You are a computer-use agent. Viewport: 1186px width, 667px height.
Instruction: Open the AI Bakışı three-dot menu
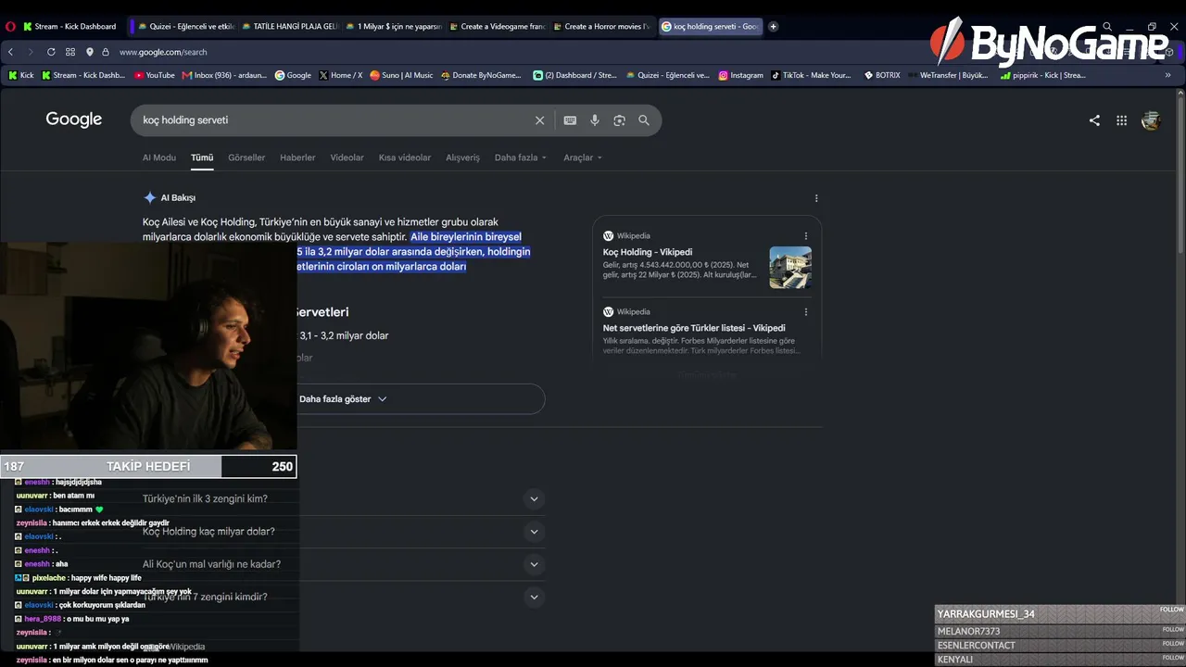tap(816, 198)
